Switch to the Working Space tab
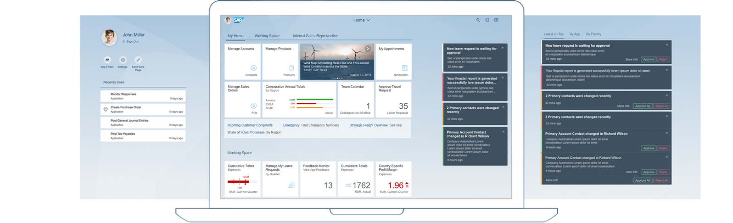The height and width of the screenshot is (223, 733). (x=267, y=36)
